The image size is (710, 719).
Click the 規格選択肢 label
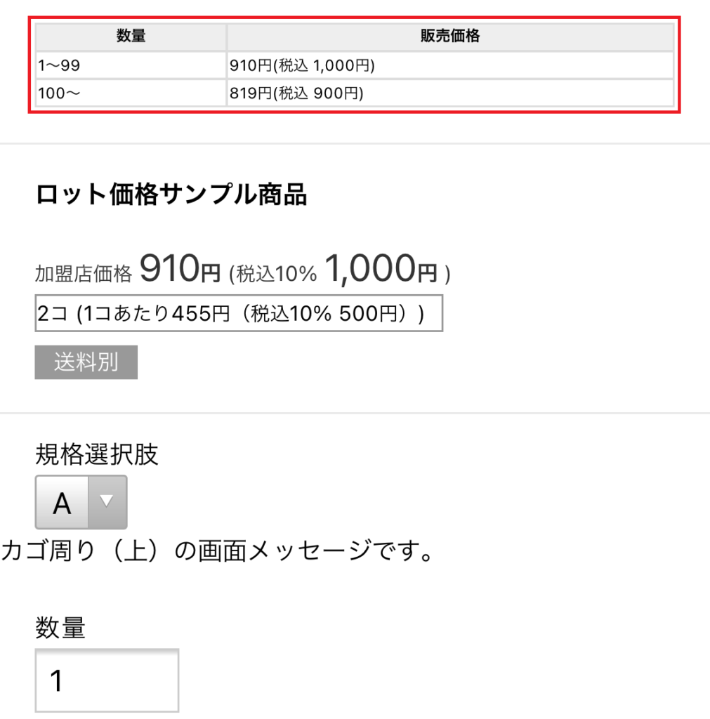(97, 455)
